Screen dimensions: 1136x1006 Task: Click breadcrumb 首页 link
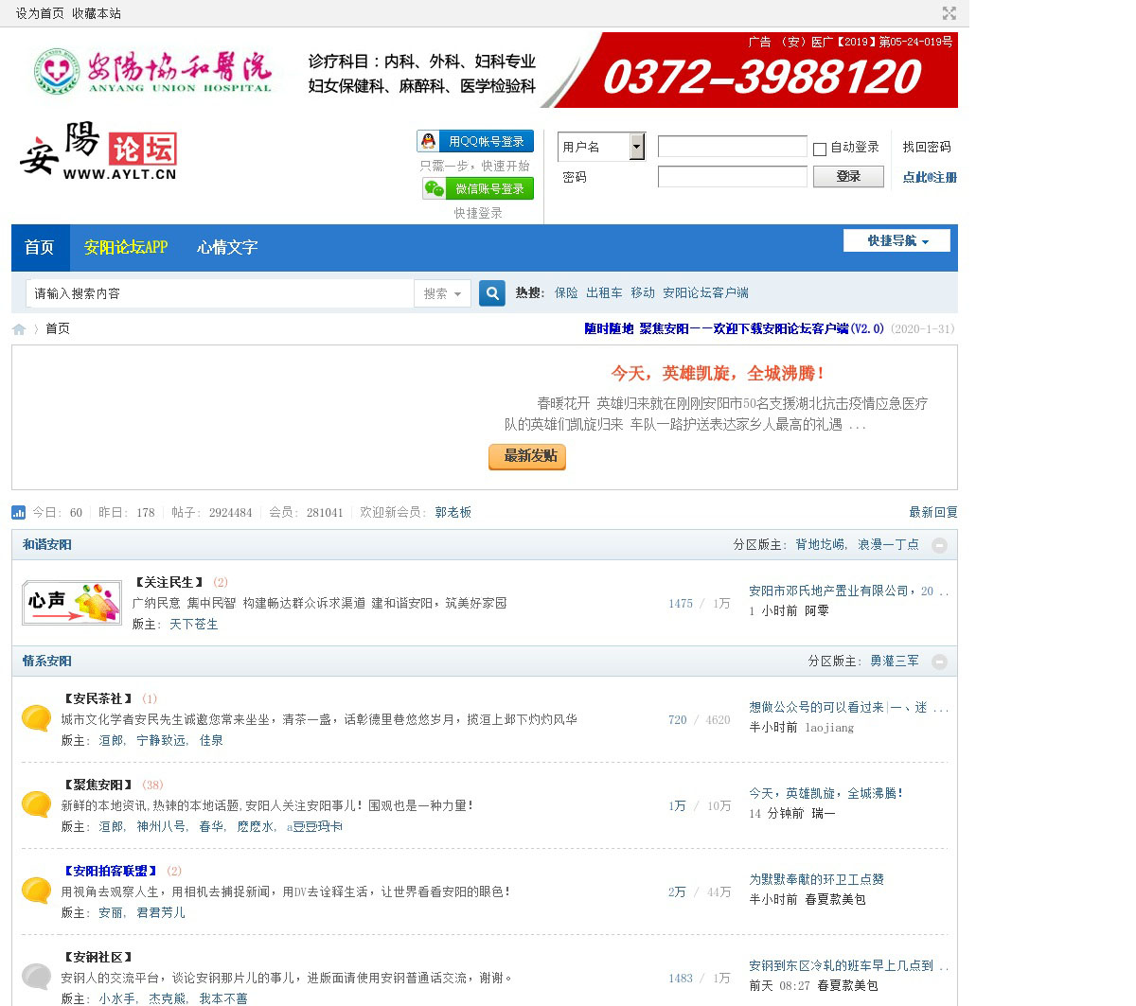pyautogui.click(x=58, y=328)
